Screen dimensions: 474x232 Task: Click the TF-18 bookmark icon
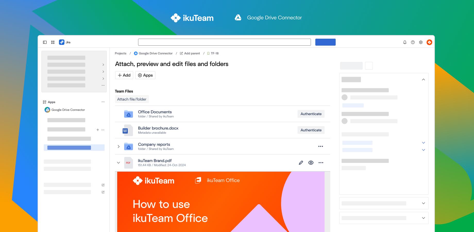pos(208,53)
